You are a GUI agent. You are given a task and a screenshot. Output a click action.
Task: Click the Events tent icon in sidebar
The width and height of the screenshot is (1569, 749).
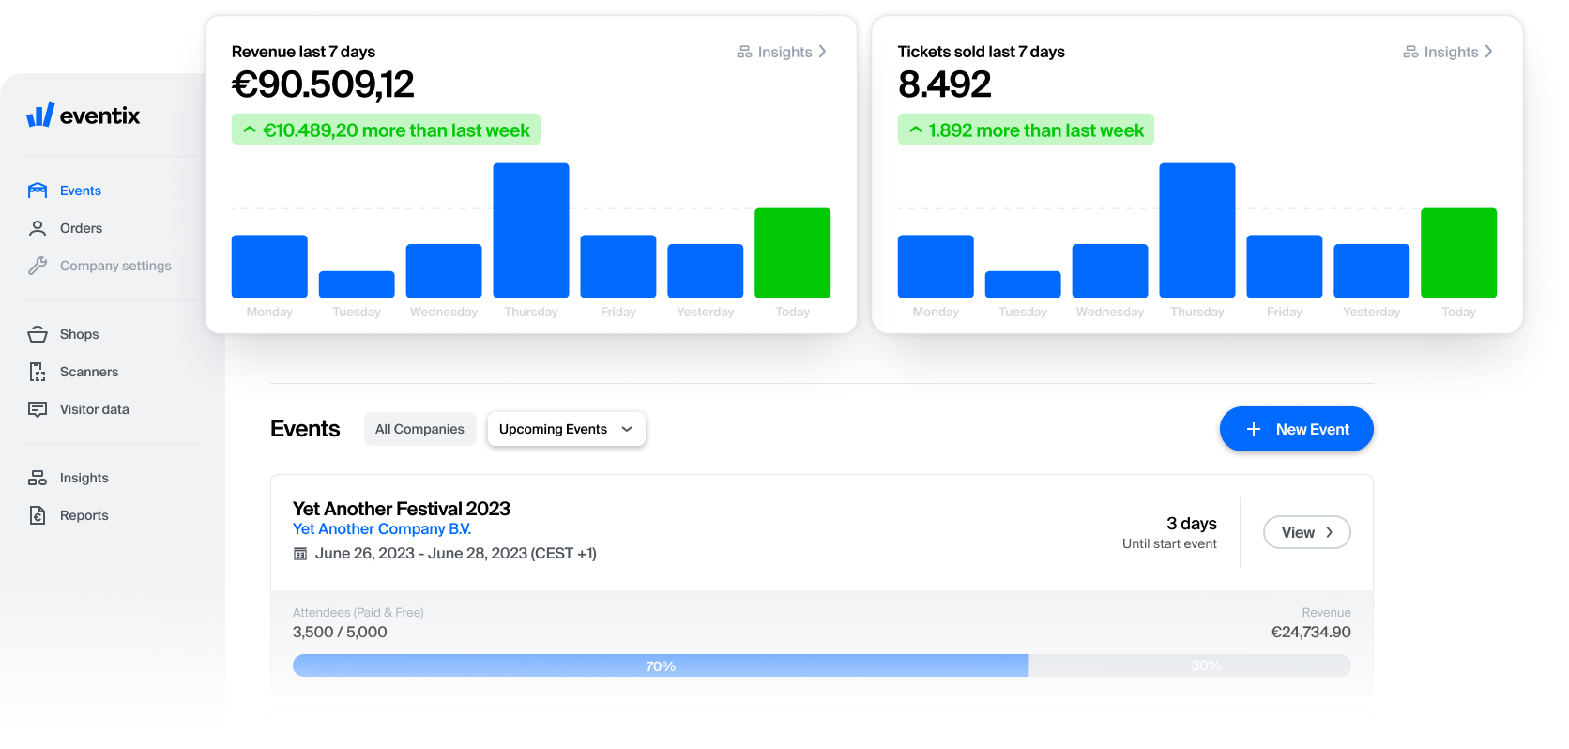coord(38,191)
